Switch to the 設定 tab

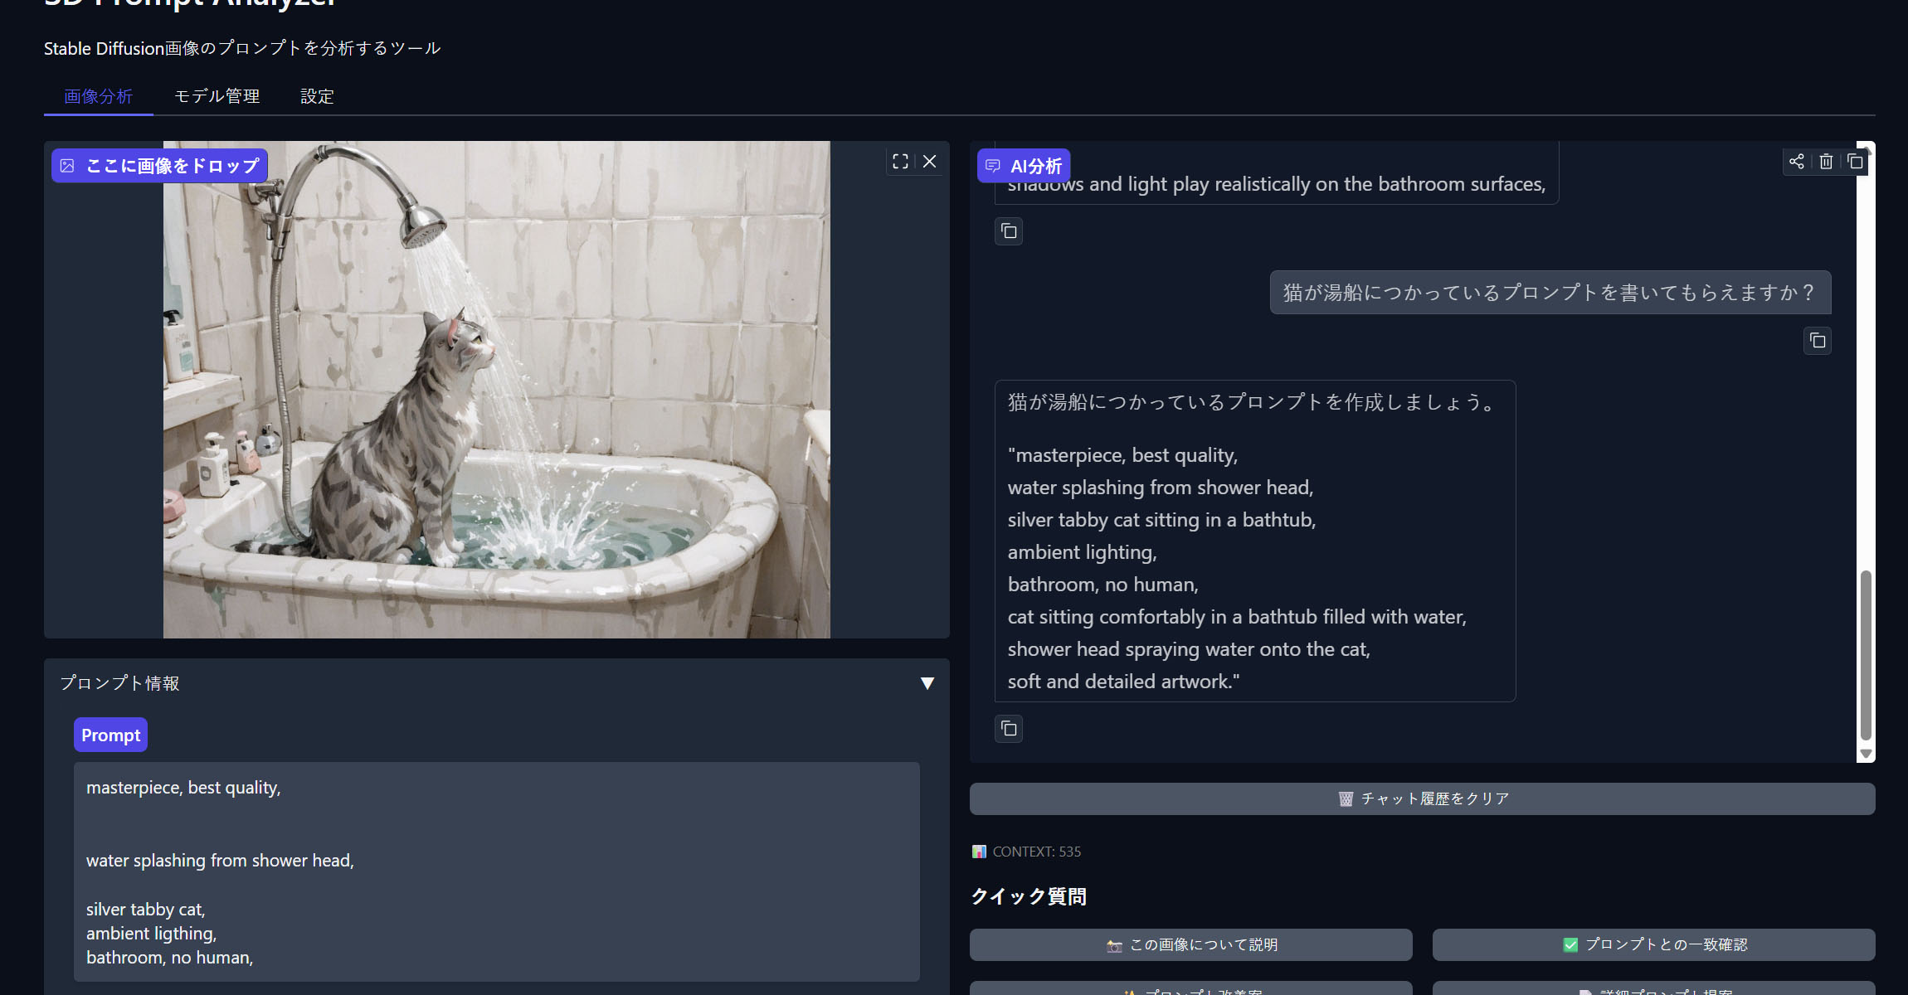317,96
